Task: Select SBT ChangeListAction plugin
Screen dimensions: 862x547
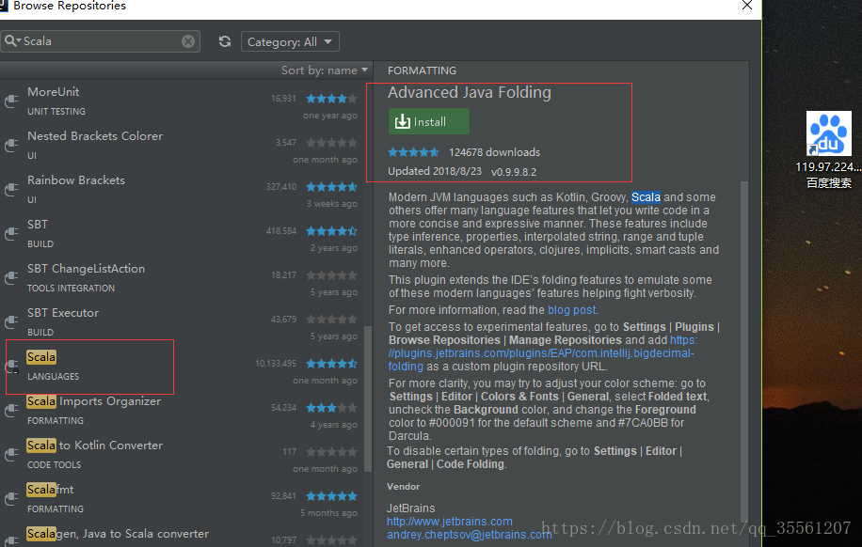Action: coord(87,269)
